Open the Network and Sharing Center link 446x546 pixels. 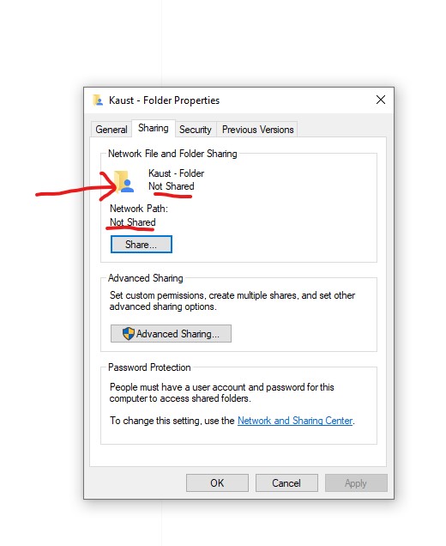[x=295, y=421]
